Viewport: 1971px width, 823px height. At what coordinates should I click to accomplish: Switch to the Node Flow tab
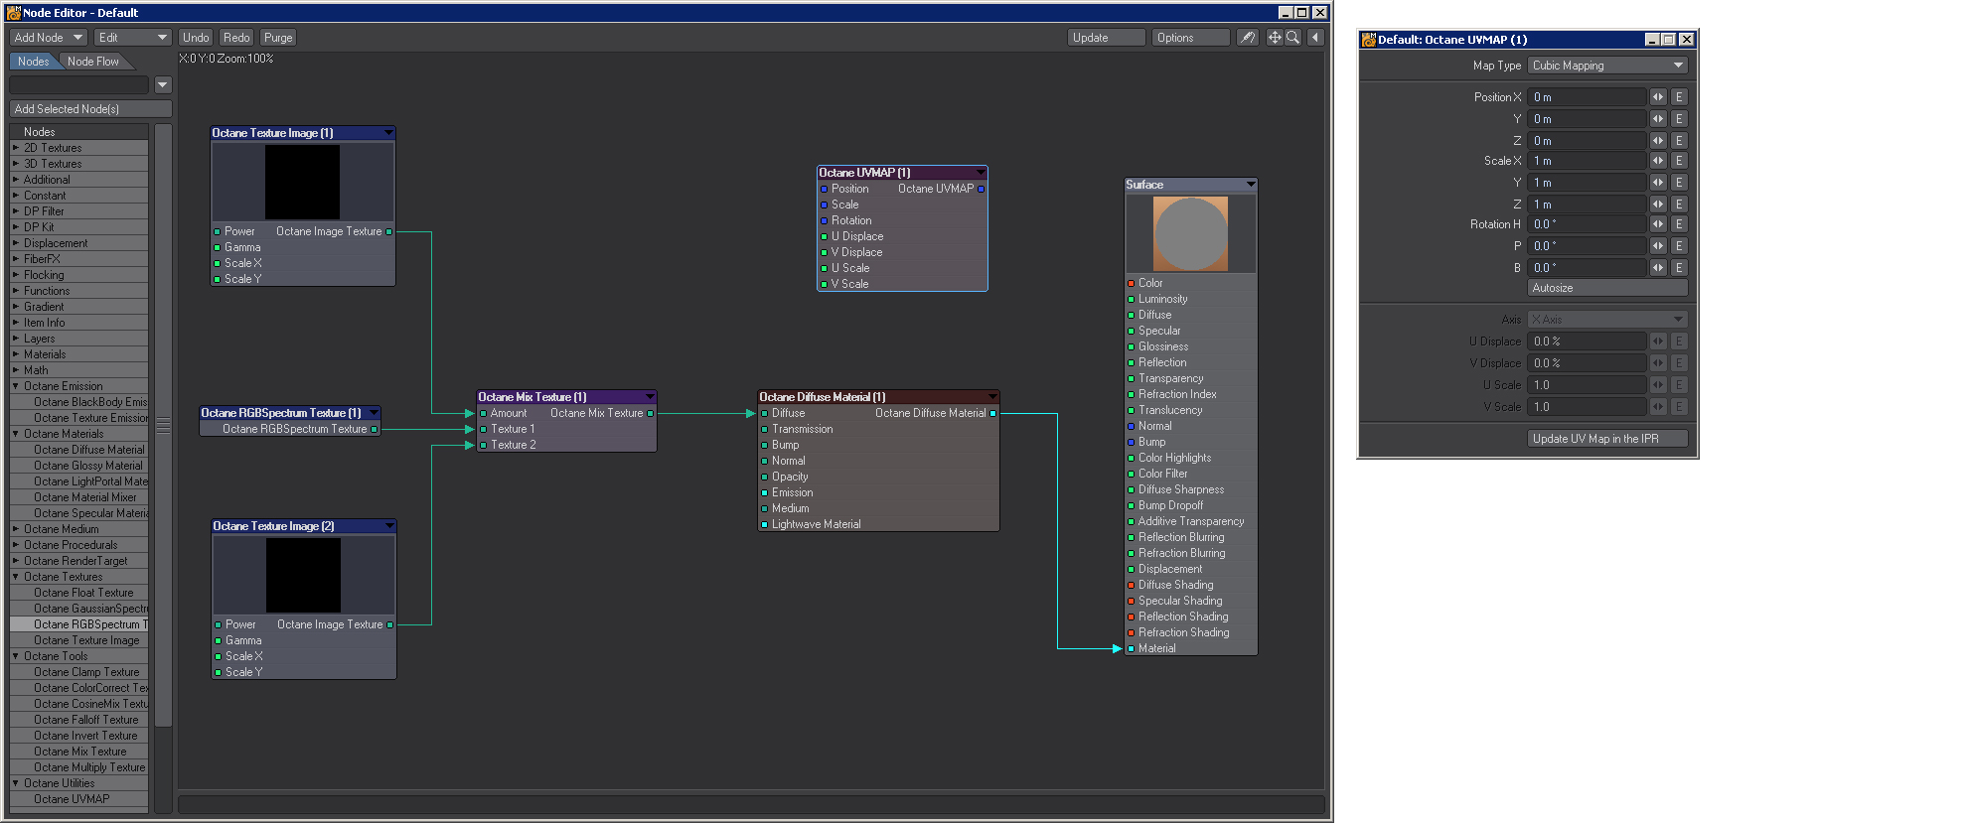[93, 62]
